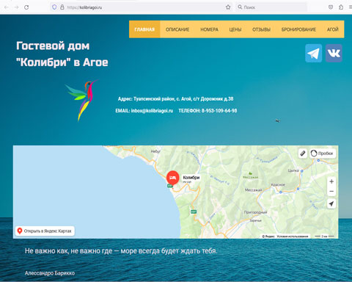Click the Небуг place label on map
352x282 pixels.
coord(155,151)
